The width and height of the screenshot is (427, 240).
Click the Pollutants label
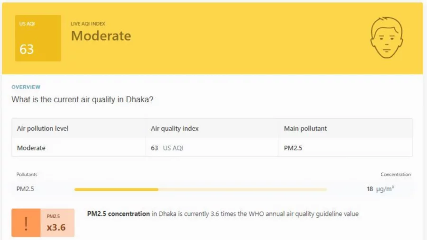(27, 175)
